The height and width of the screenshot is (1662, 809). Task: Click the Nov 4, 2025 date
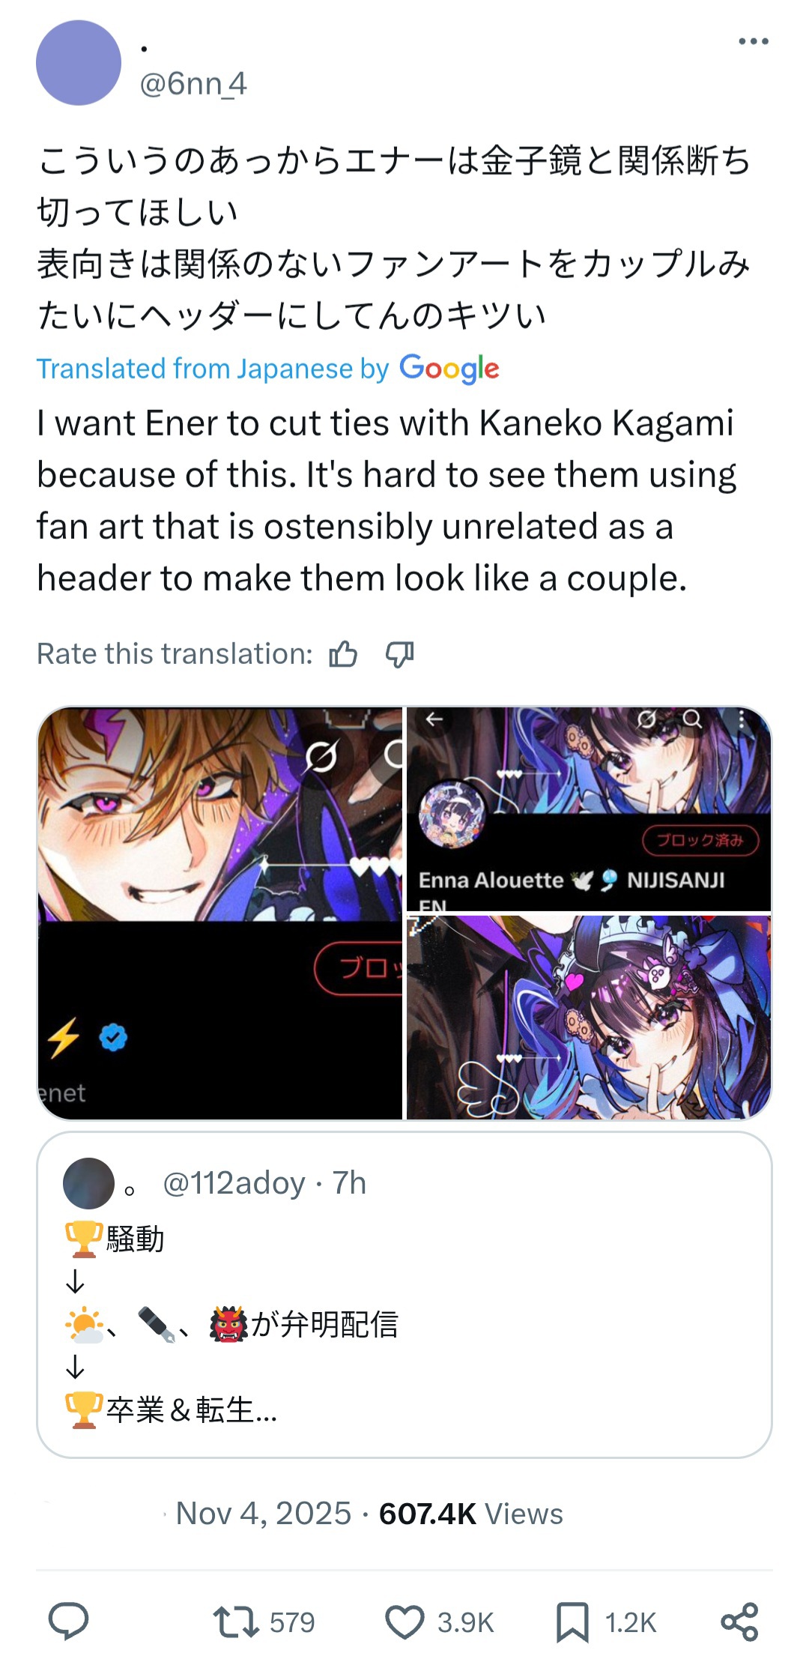[x=264, y=1514]
